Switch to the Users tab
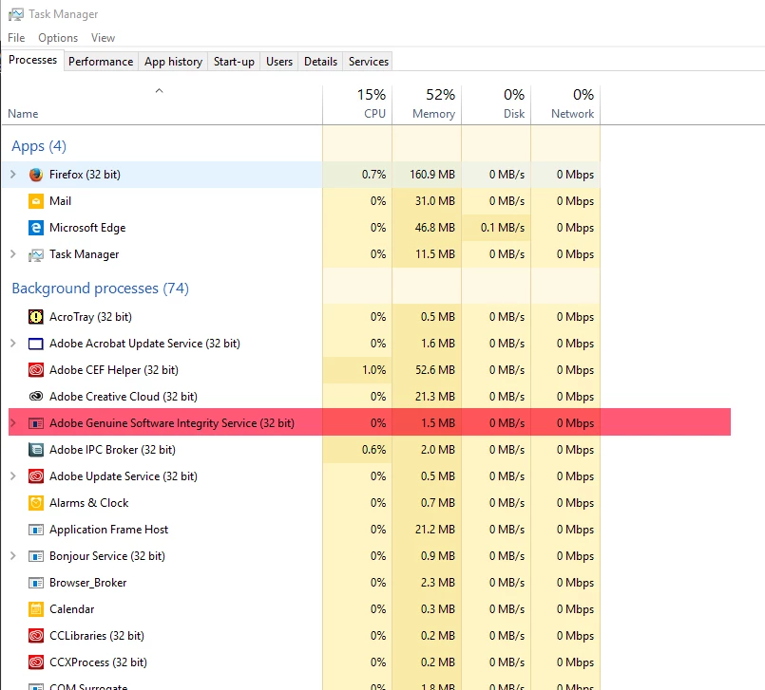This screenshot has height=690, width=765. click(279, 62)
